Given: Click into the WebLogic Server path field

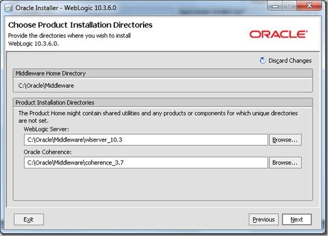Looking at the screenshot, I should [146, 140].
